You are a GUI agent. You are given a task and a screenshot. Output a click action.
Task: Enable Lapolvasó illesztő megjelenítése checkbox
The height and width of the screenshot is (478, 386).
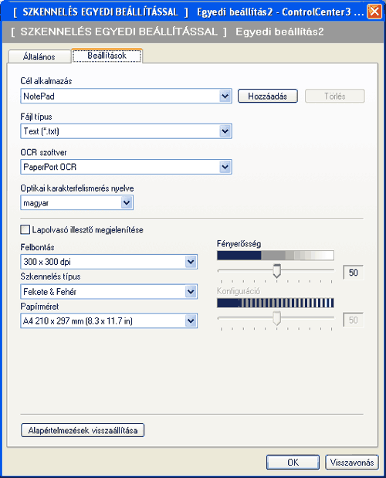tap(25, 229)
